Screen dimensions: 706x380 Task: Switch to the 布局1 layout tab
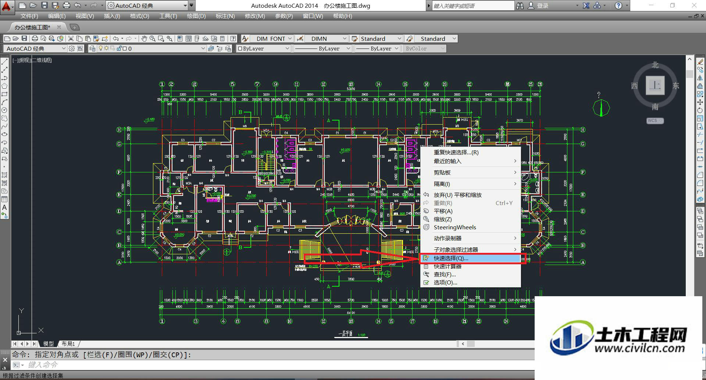tap(68, 344)
